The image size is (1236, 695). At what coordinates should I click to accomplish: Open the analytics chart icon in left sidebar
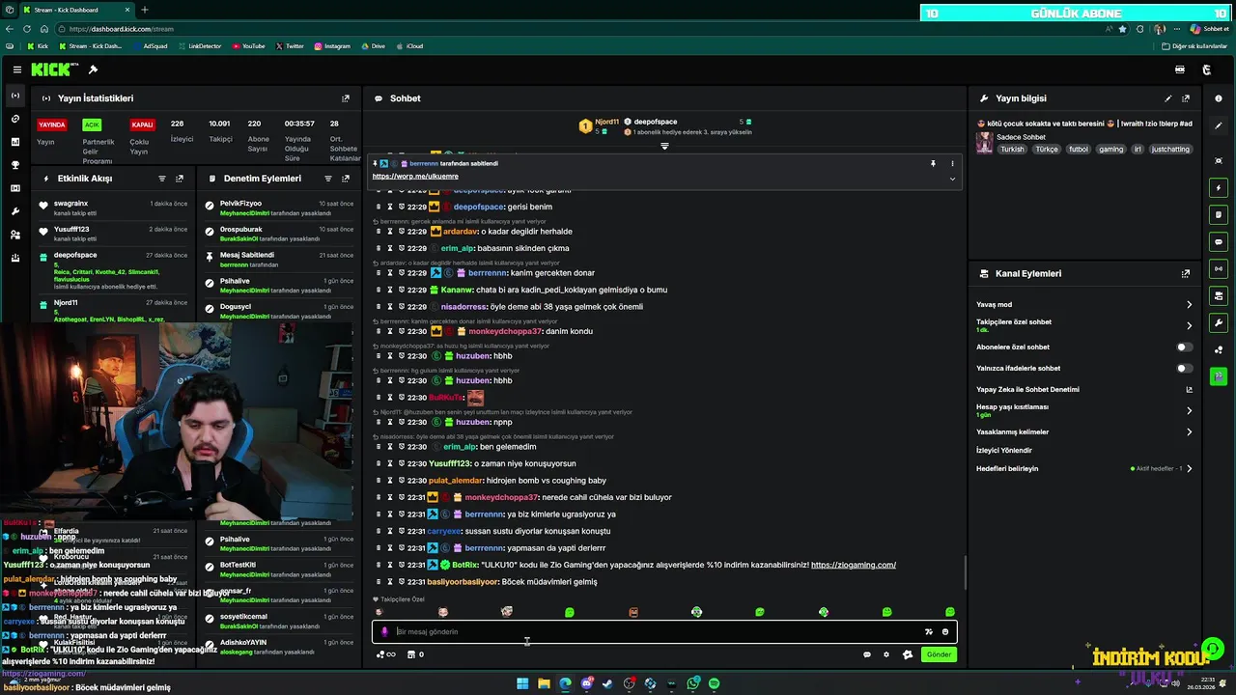pos(15,142)
